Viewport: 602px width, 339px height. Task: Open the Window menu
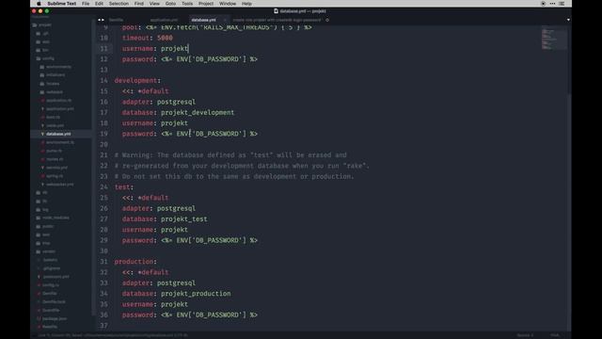click(x=228, y=4)
